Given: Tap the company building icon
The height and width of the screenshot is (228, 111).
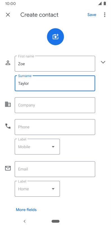Looking at the screenshot, I should point(8,104).
